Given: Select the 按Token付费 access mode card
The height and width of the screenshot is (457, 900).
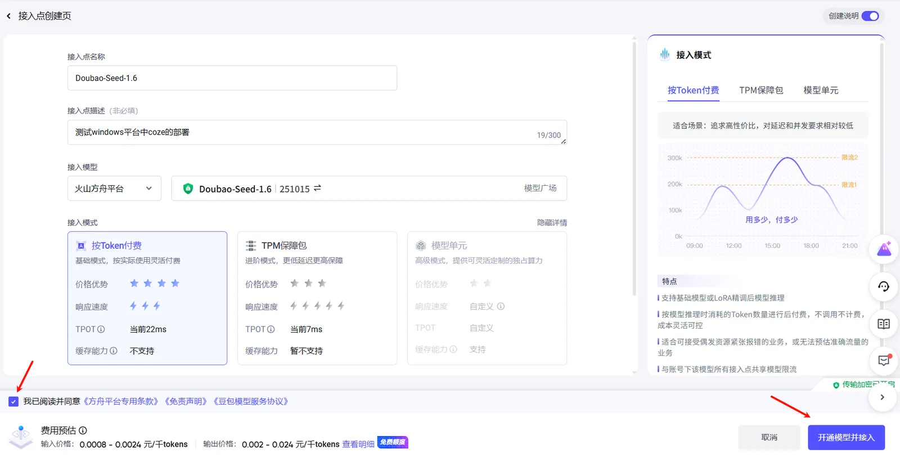Looking at the screenshot, I should pyautogui.click(x=147, y=298).
